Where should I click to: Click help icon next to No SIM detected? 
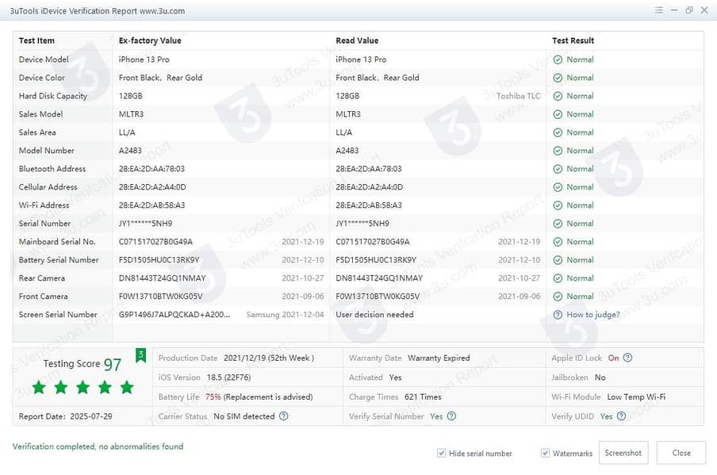[x=284, y=416]
